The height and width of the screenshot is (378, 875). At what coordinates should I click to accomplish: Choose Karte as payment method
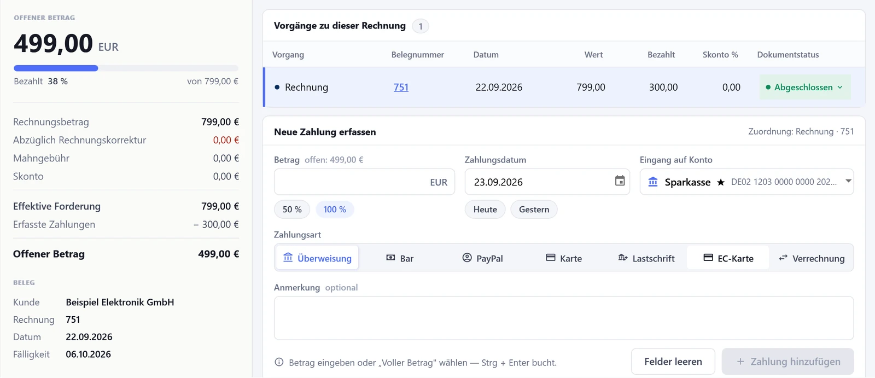coord(564,258)
